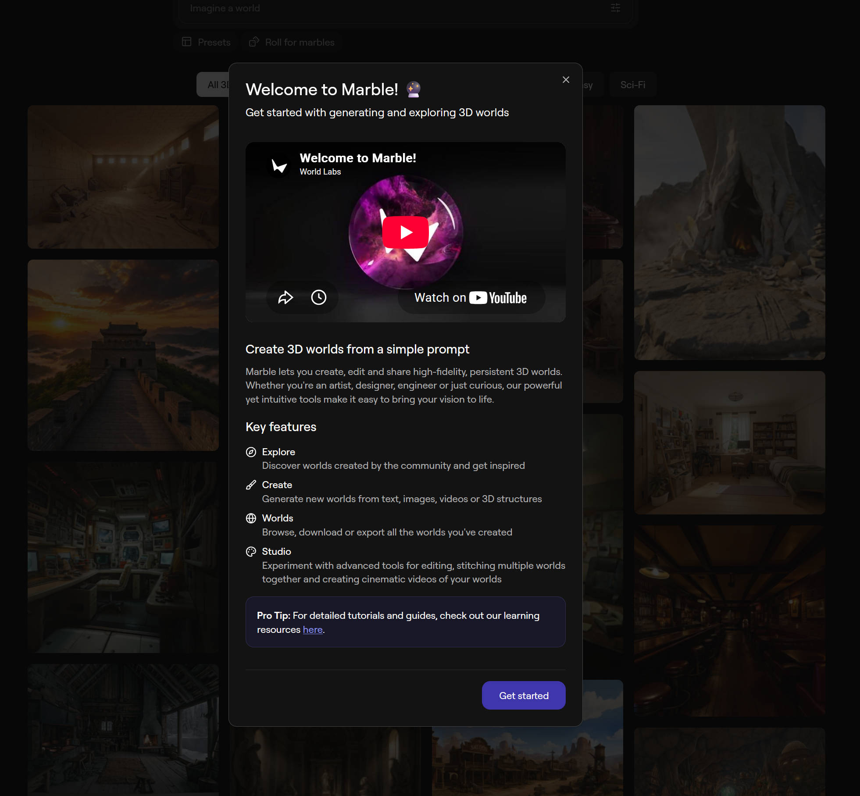Open the rocky cave world thumbnail
Screen dimensions: 860x796
click(730, 232)
